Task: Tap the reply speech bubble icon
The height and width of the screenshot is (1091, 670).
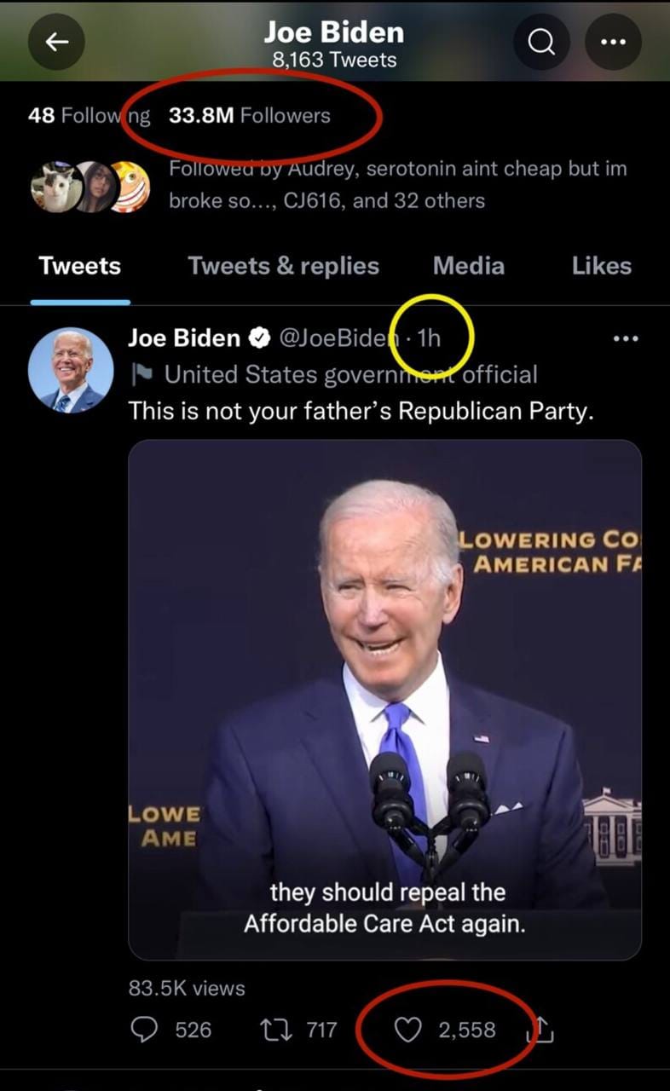Action: click(143, 1030)
